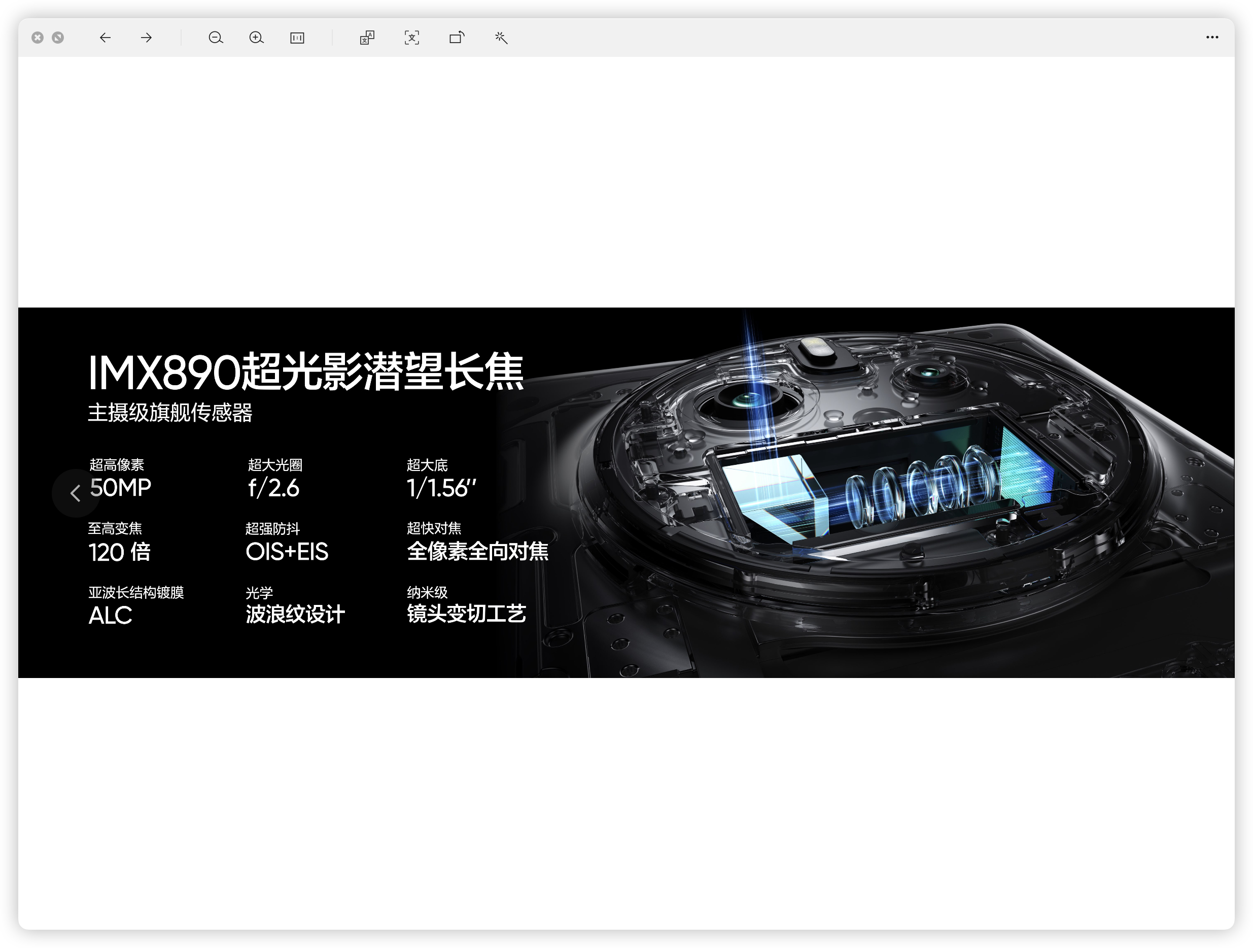Click the left chevron on the banner
The height and width of the screenshot is (948, 1253).
coord(76,493)
